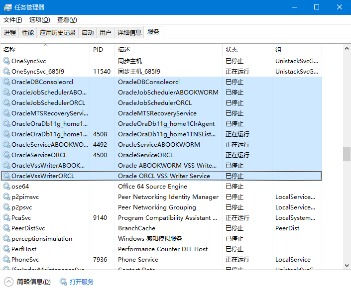
Task: Click the PeerDistSvc gear icon
Action: (x=6, y=228)
